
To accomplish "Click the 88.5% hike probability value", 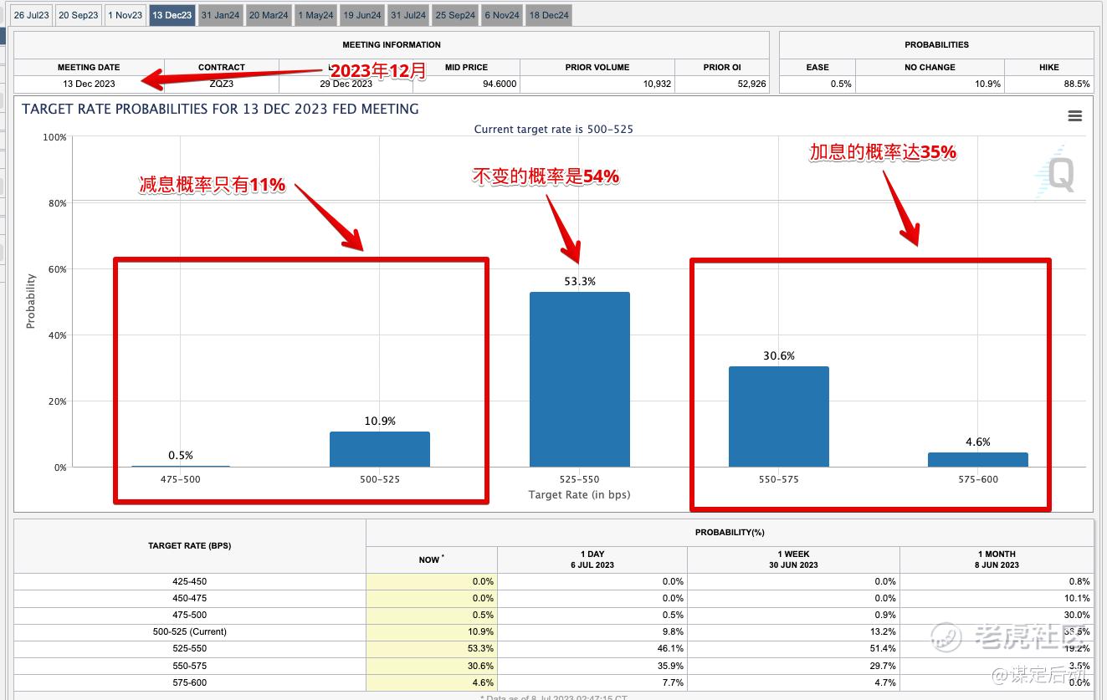I will [1077, 84].
